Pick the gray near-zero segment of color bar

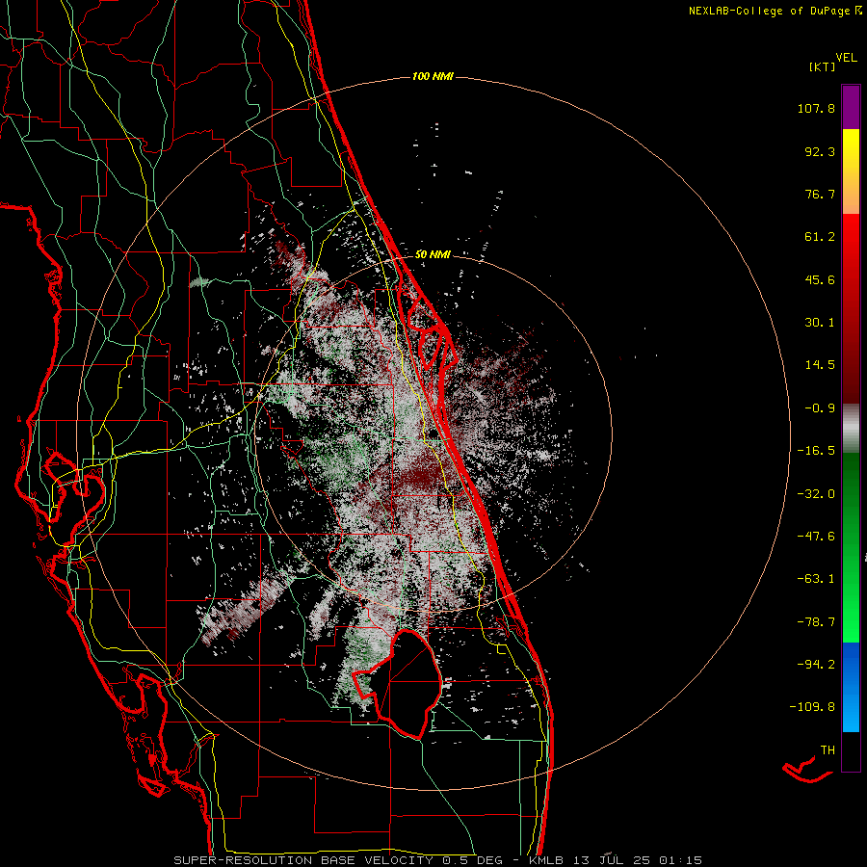pos(851,426)
